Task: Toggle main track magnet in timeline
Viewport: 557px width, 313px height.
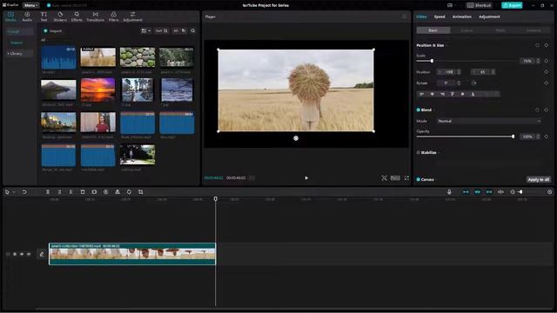Action: 466,192
